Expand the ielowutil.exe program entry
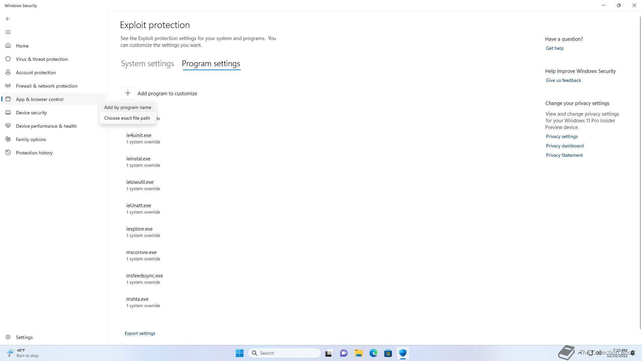The height and width of the screenshot is (361, 642). [x=143, y=185]
